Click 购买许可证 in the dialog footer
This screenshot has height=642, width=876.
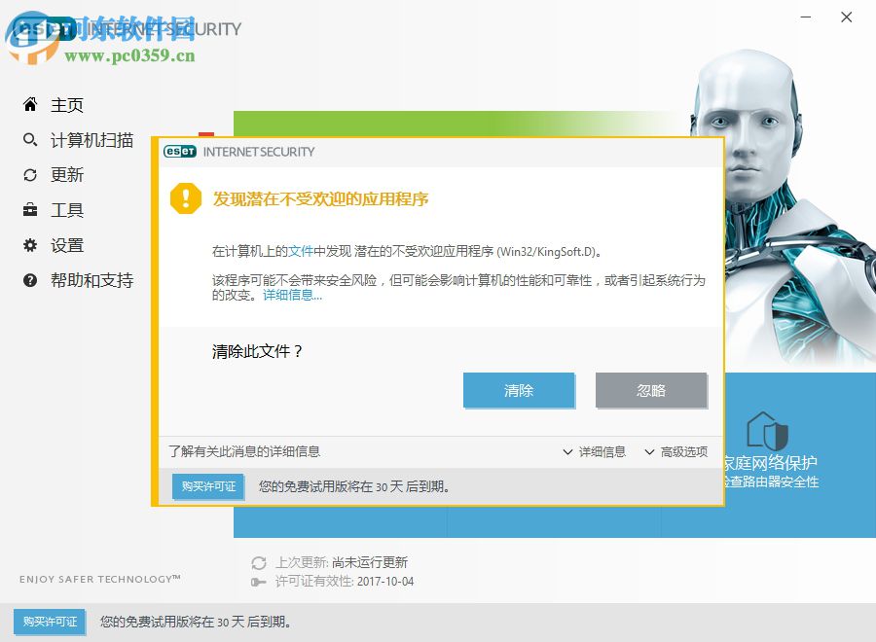(206, 486)
